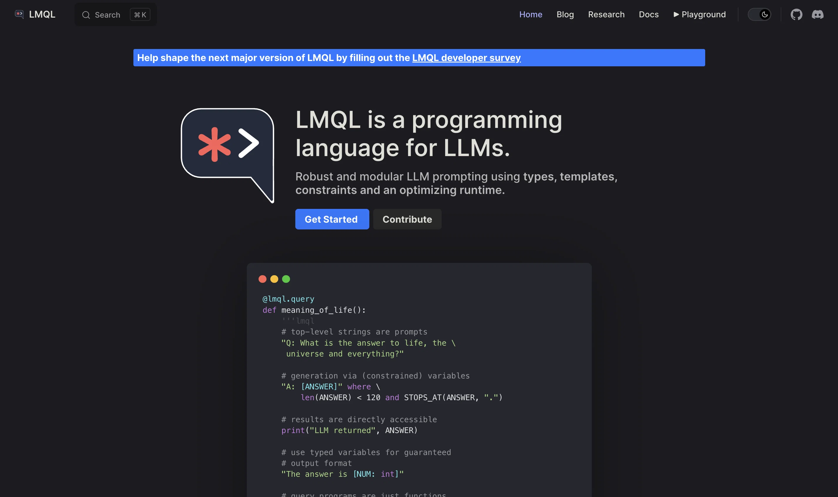Open the LMQL developer survey link
Image resolution: width=838 pixels, height=497 pixels.
point(466,58)
